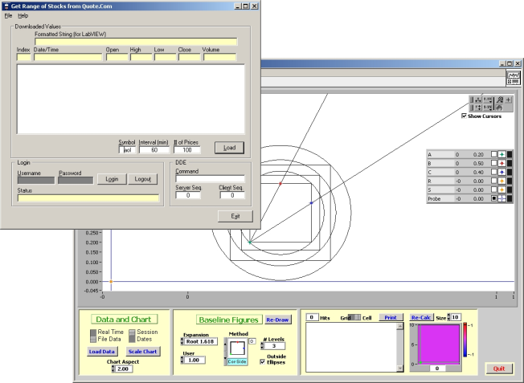Slide the Grid / Cell switch
Viewport: 524px width, 383px height.
point(357,318)
